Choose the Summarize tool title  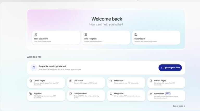pos(159,94)
